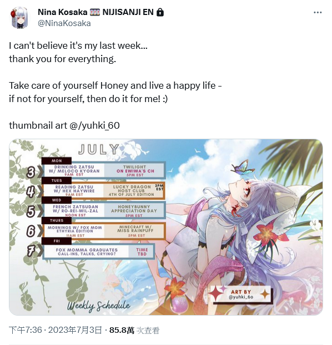Open the @NinaKosaka handle link

coord(64,23)
